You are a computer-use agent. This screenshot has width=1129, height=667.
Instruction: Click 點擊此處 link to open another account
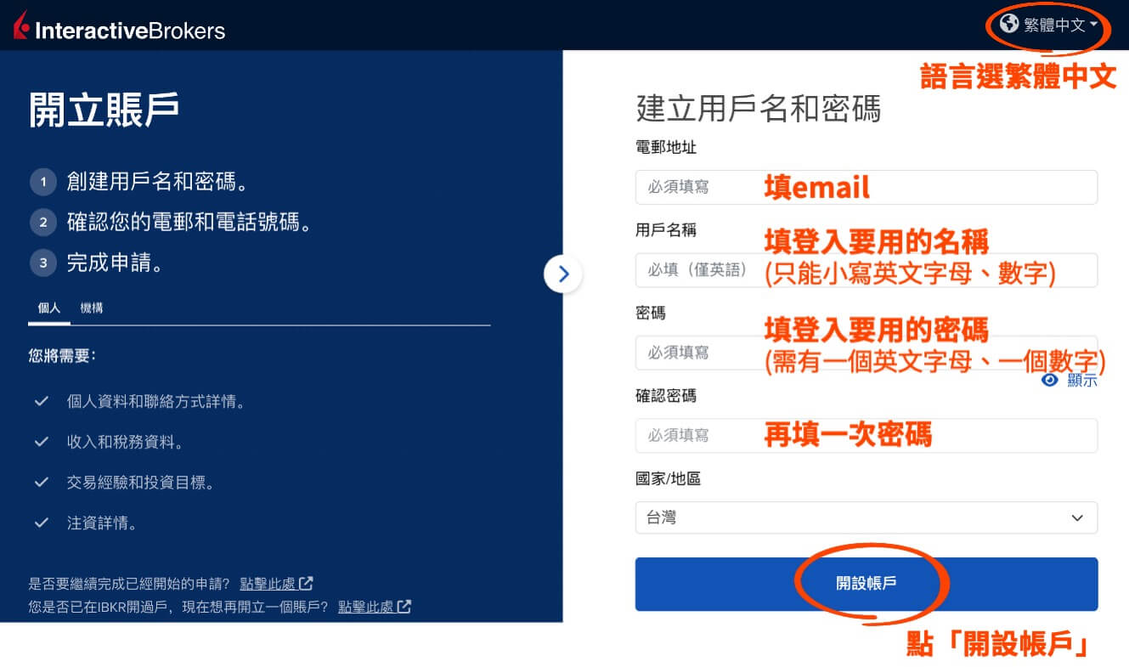[x=366, y=607]
